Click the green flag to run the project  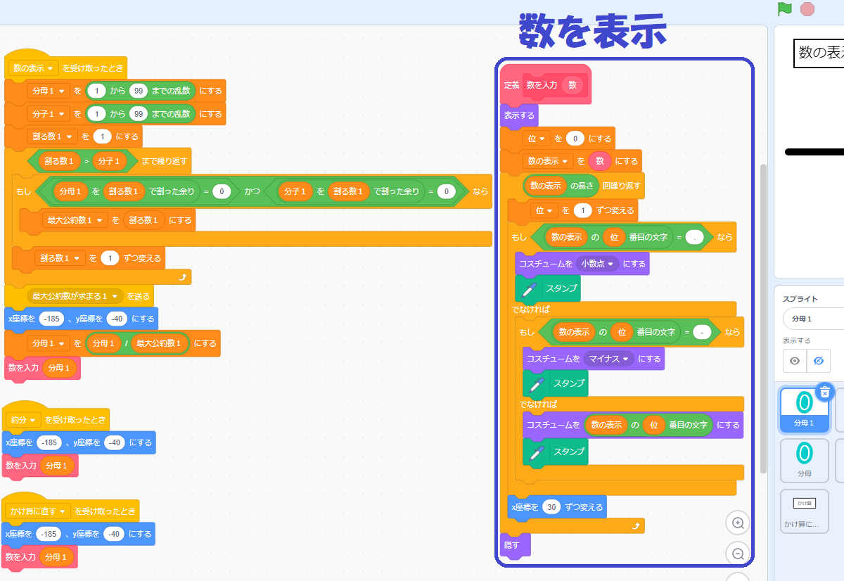pos(786,9)
